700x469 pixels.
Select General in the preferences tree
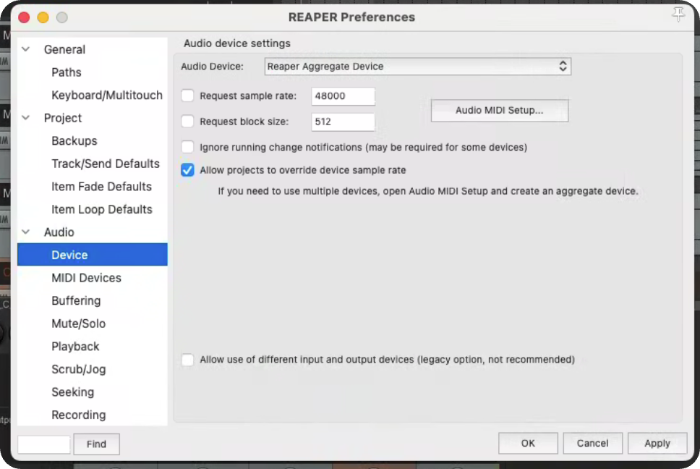64,49
